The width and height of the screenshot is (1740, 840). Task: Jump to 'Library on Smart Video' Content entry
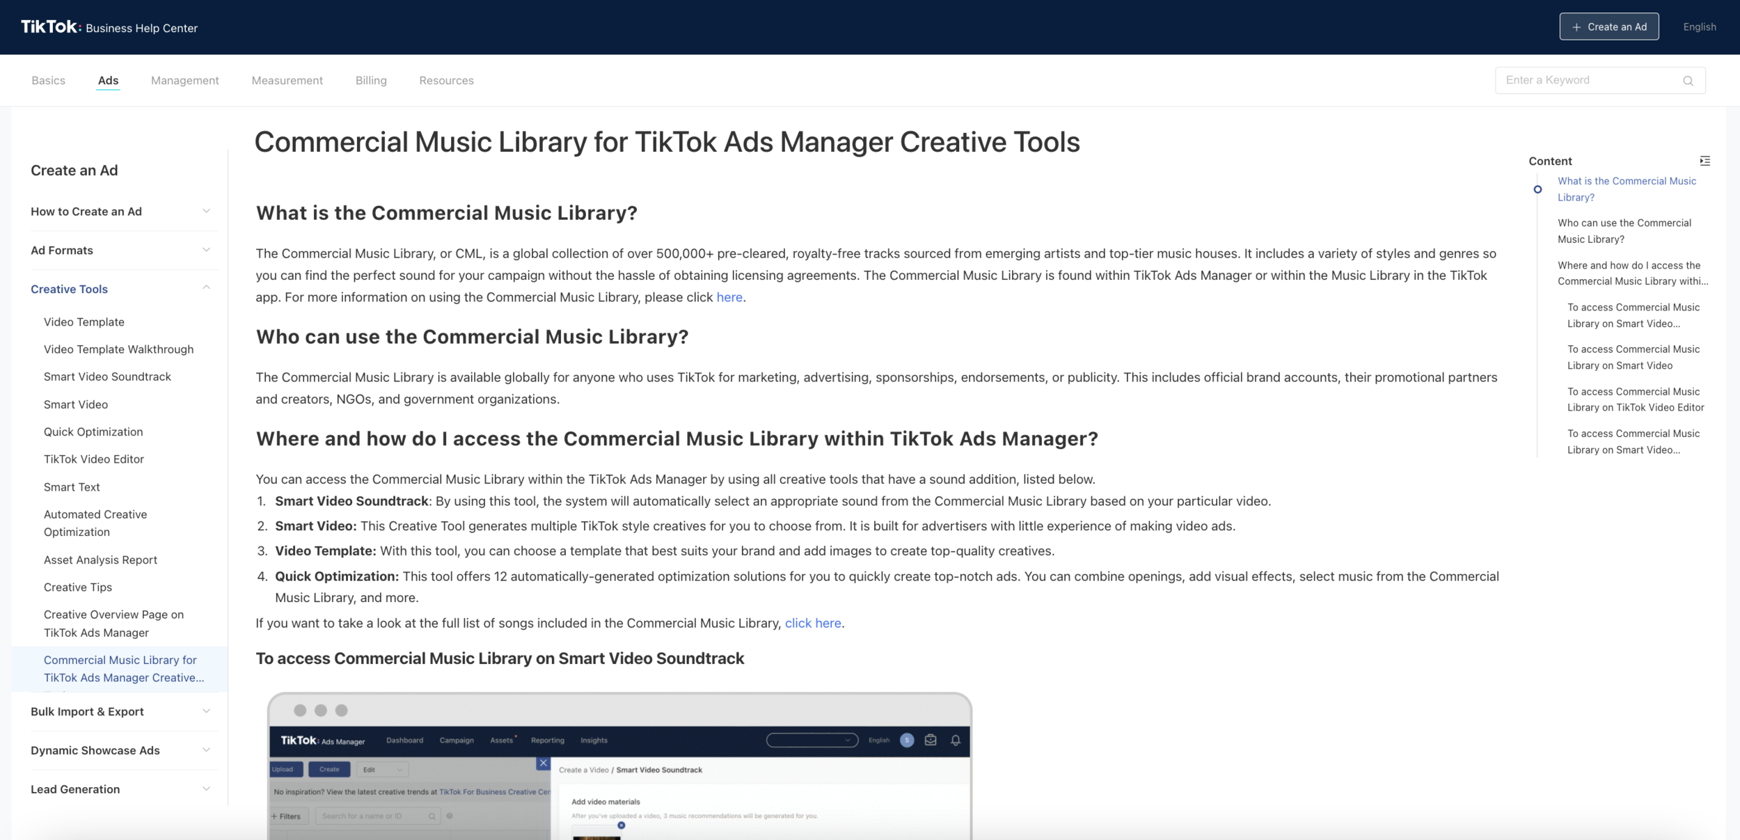(x=1634, y=357)
